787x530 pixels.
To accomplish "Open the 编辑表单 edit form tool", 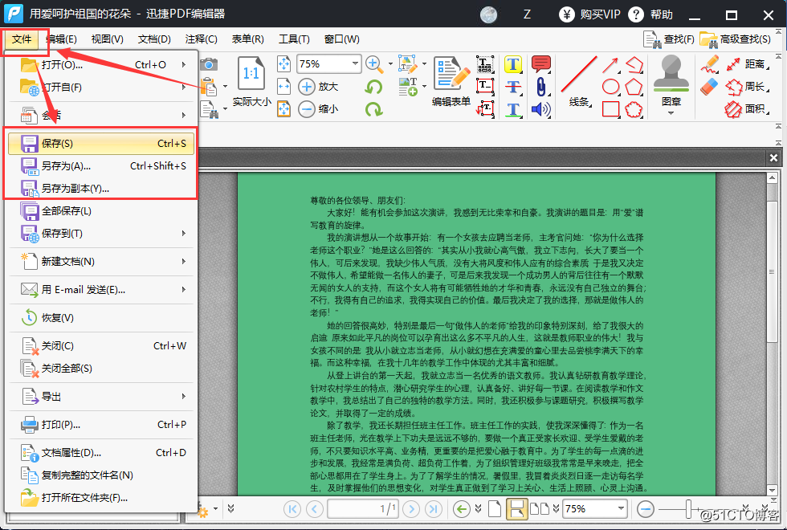I will (x=451, y=81).
